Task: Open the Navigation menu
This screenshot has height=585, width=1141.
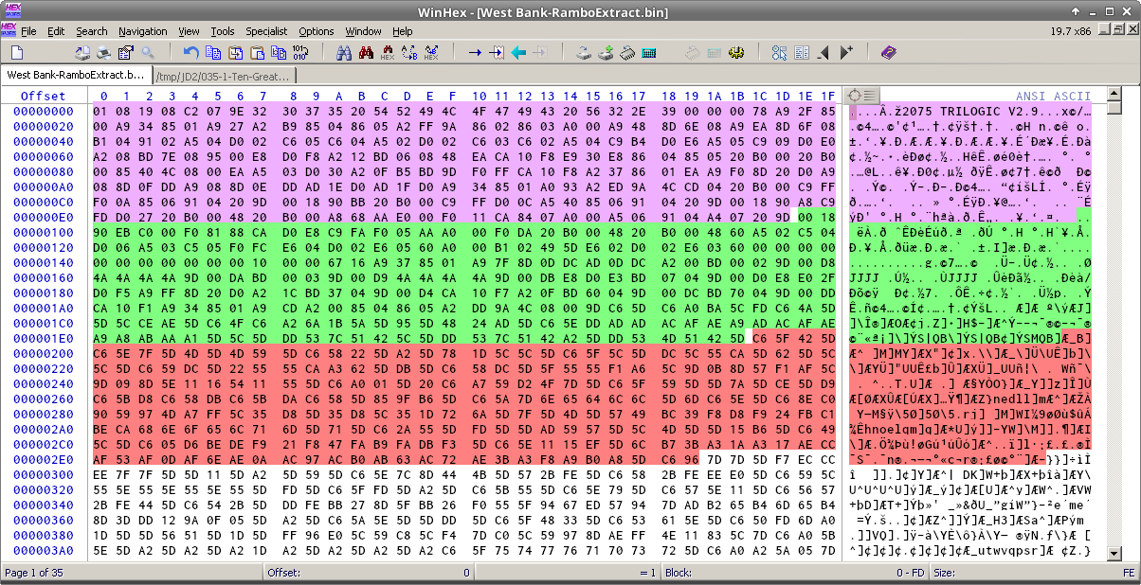Action: point(143,31)
